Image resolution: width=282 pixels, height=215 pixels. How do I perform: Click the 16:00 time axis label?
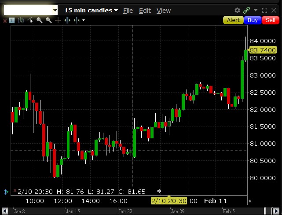point(118,201)
